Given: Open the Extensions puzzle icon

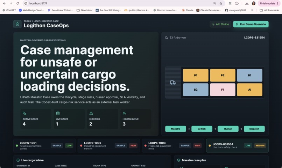Looking at the screenshot, I should click(237, 3).
